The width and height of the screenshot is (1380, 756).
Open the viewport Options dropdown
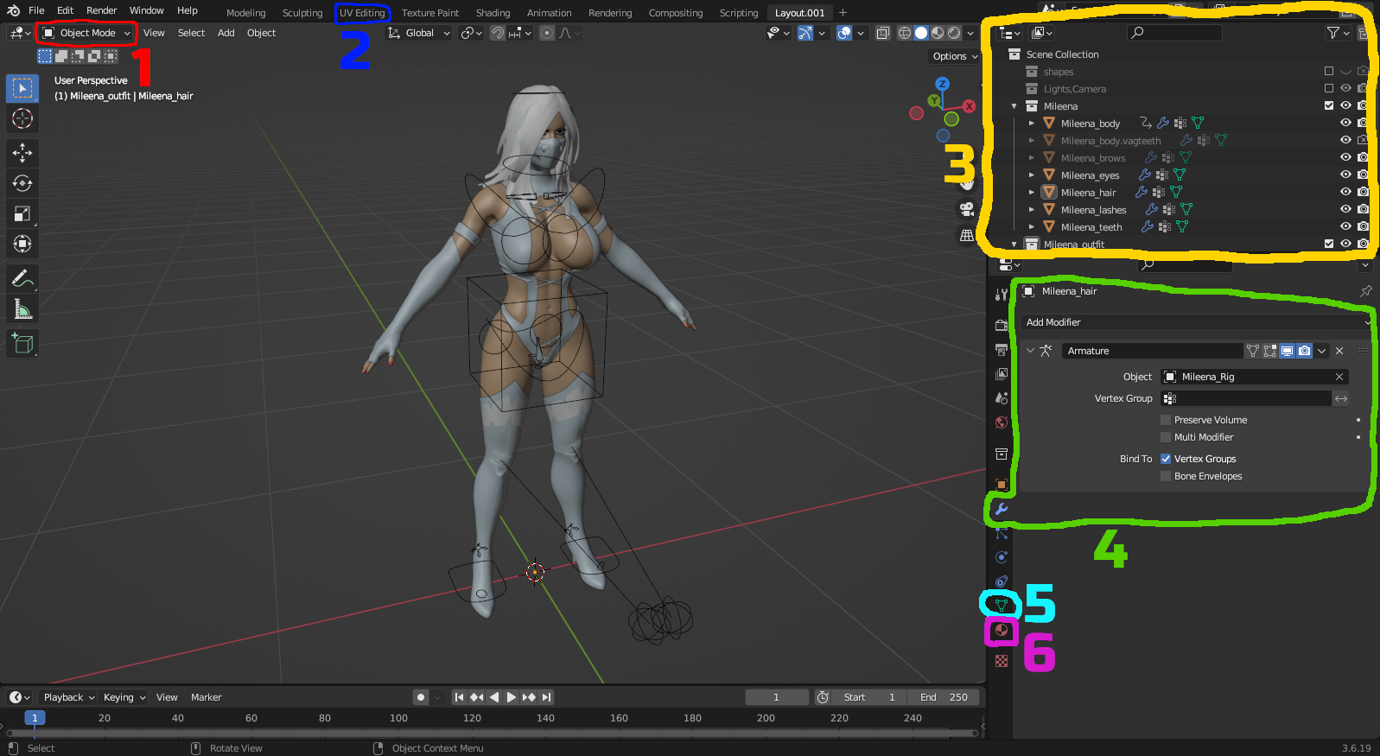pyautogui.click(x=955, y=56)
